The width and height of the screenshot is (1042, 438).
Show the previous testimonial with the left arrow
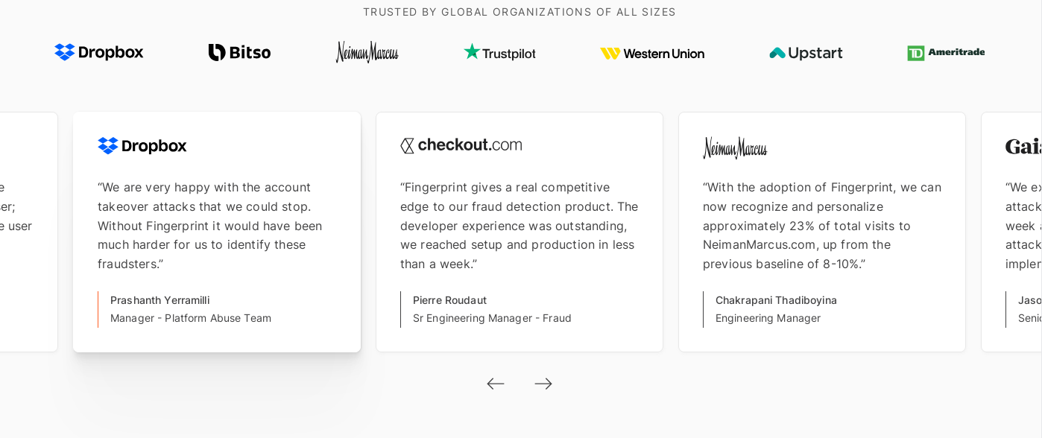tap(496, 384)
